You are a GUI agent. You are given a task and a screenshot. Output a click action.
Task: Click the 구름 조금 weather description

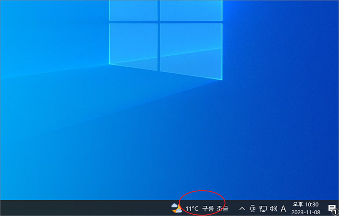click(215, 208)
